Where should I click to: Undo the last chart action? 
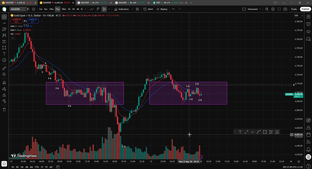point(174,9)
